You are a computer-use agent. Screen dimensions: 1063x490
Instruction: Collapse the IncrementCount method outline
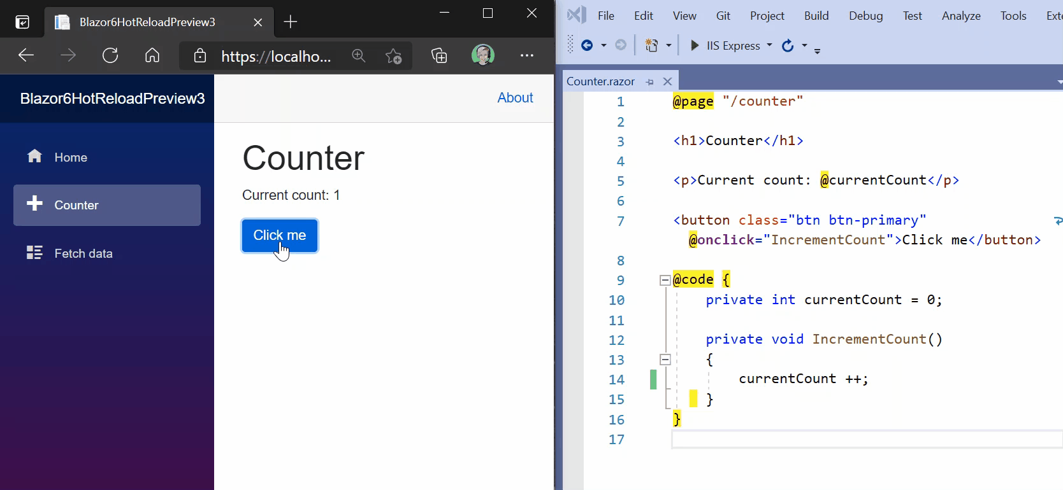[665, 360]
